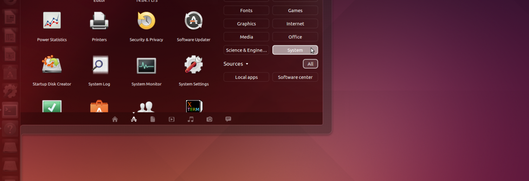Switch to the Music lens
The width and height of the screenshot is (529, 181).
pyautogui.click(x=191, y=119)
